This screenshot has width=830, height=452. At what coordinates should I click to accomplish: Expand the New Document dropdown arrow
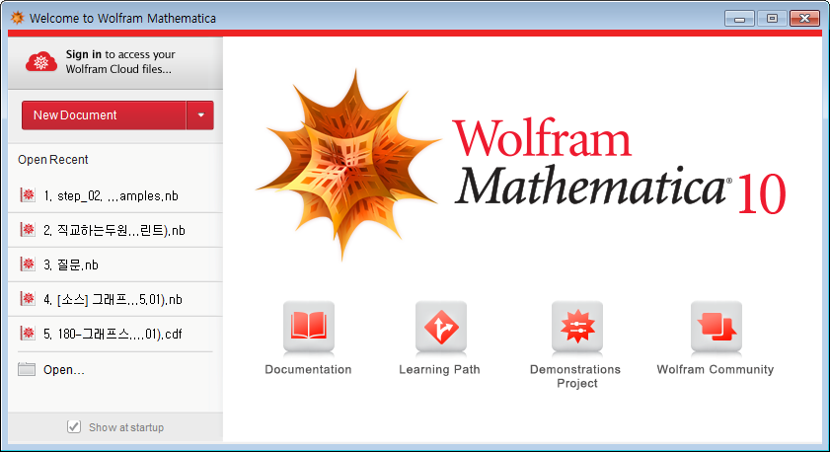pos(200,115)
